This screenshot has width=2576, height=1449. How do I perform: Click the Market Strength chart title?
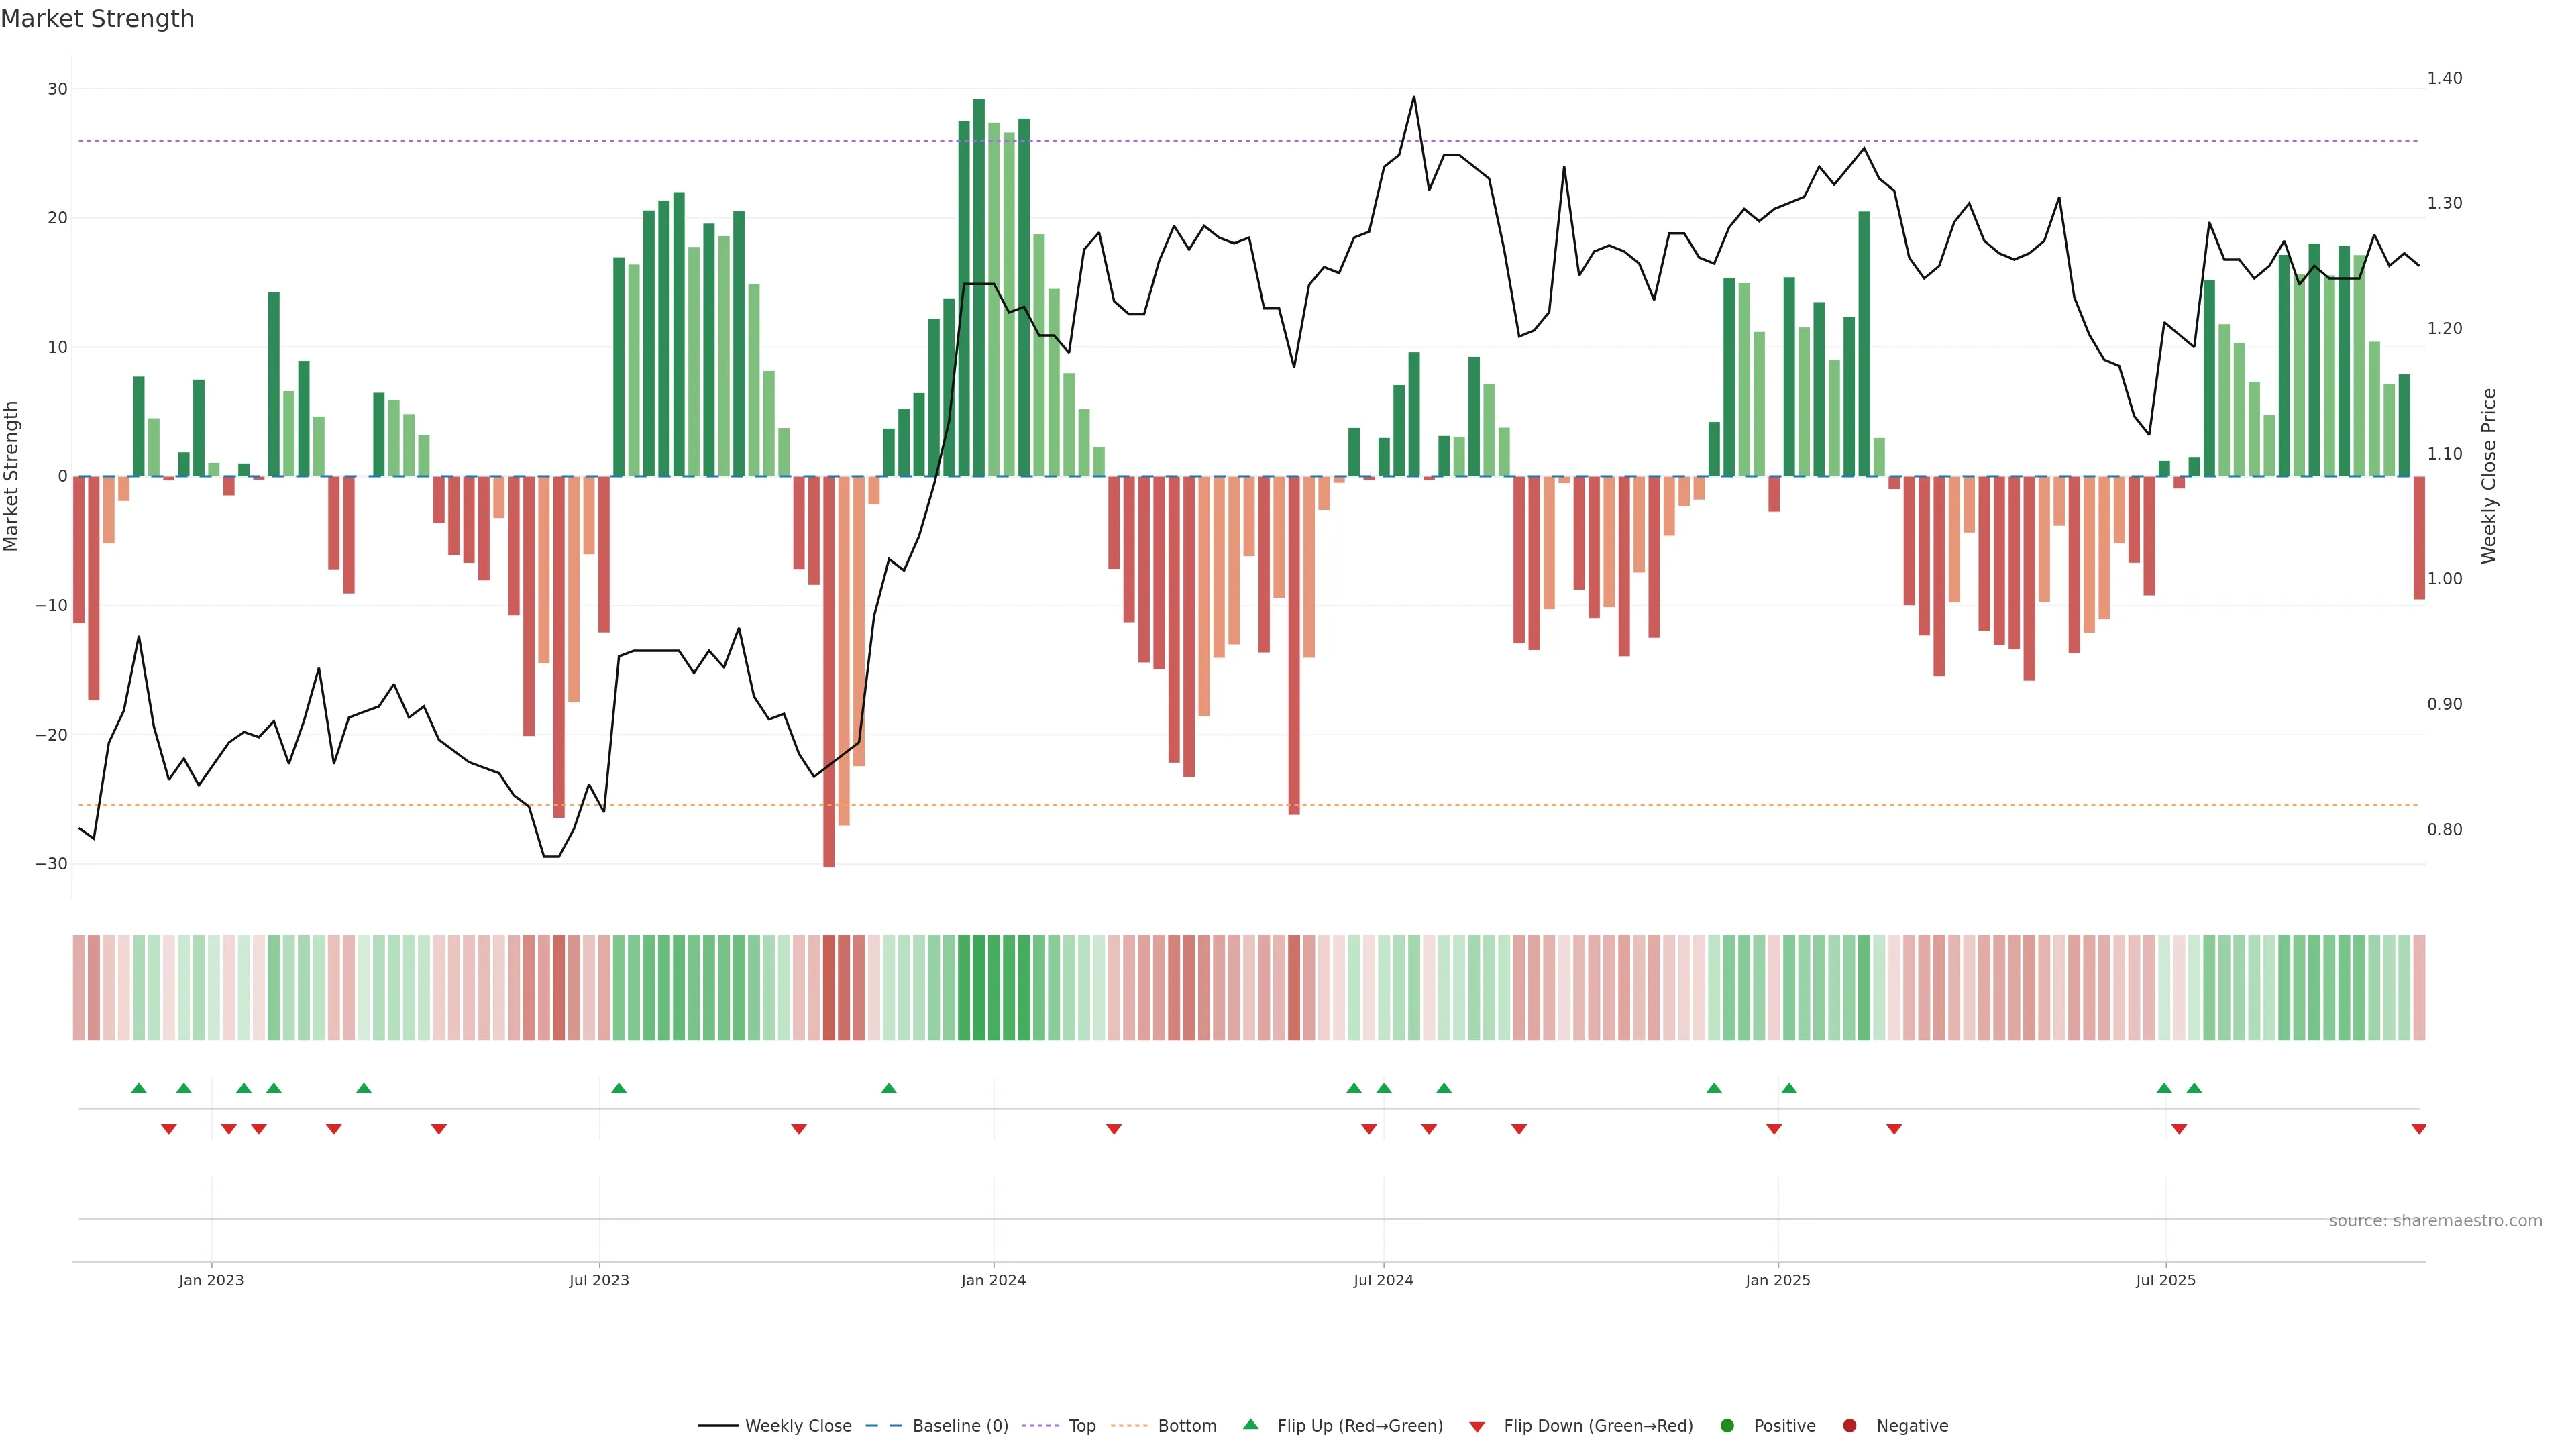click(97, 19)
